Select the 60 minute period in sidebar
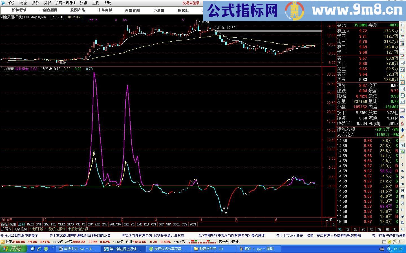 402,184
